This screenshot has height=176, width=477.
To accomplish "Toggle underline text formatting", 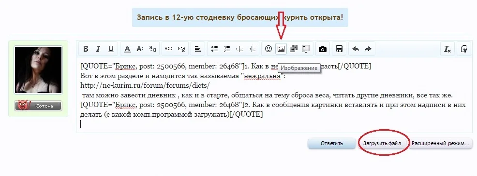I will coord(111,49).
